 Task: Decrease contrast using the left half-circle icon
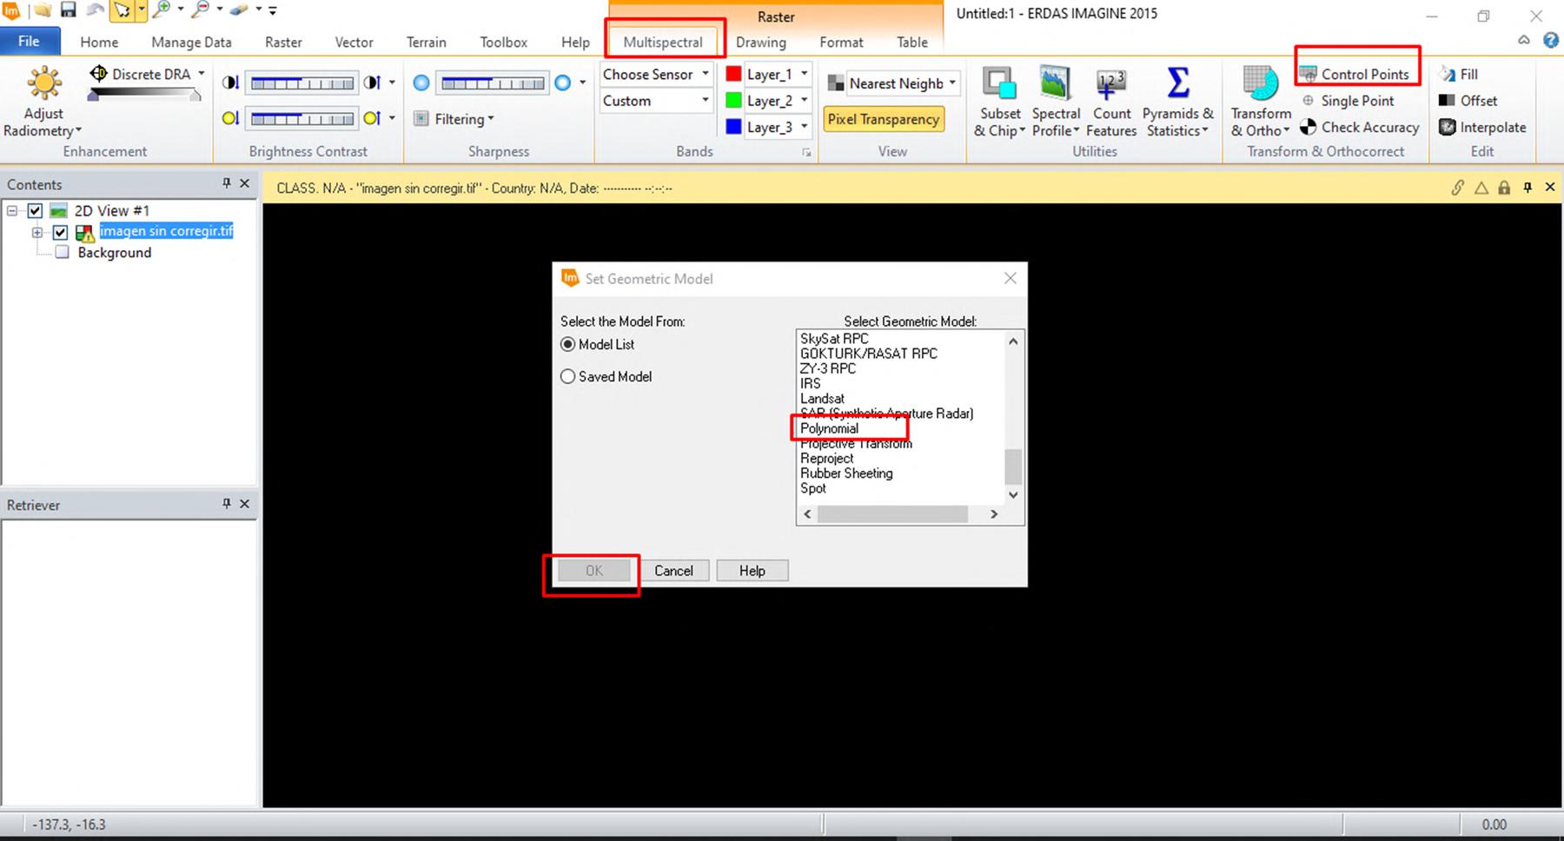tap(230, 83)
